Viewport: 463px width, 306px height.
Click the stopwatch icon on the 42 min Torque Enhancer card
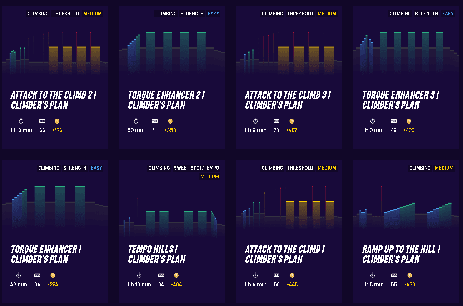click(x=19, y=275)
